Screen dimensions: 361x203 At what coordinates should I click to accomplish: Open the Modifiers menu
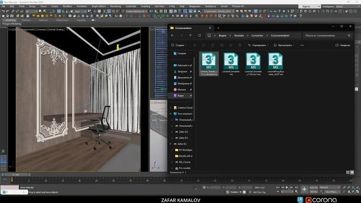(x=68, y=6)
